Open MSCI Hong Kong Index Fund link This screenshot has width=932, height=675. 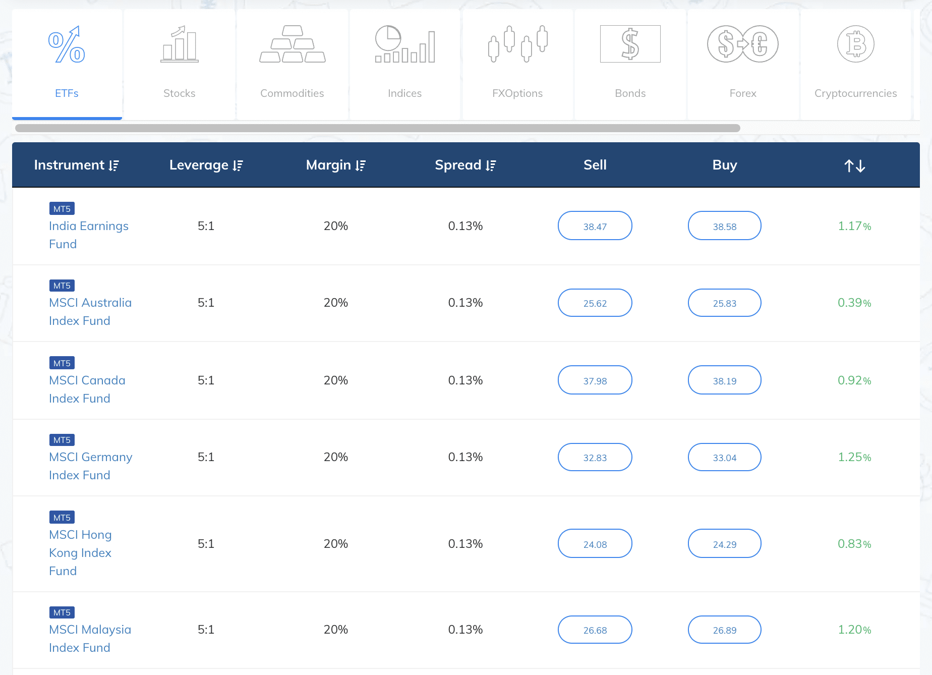(x=81, y=553)
